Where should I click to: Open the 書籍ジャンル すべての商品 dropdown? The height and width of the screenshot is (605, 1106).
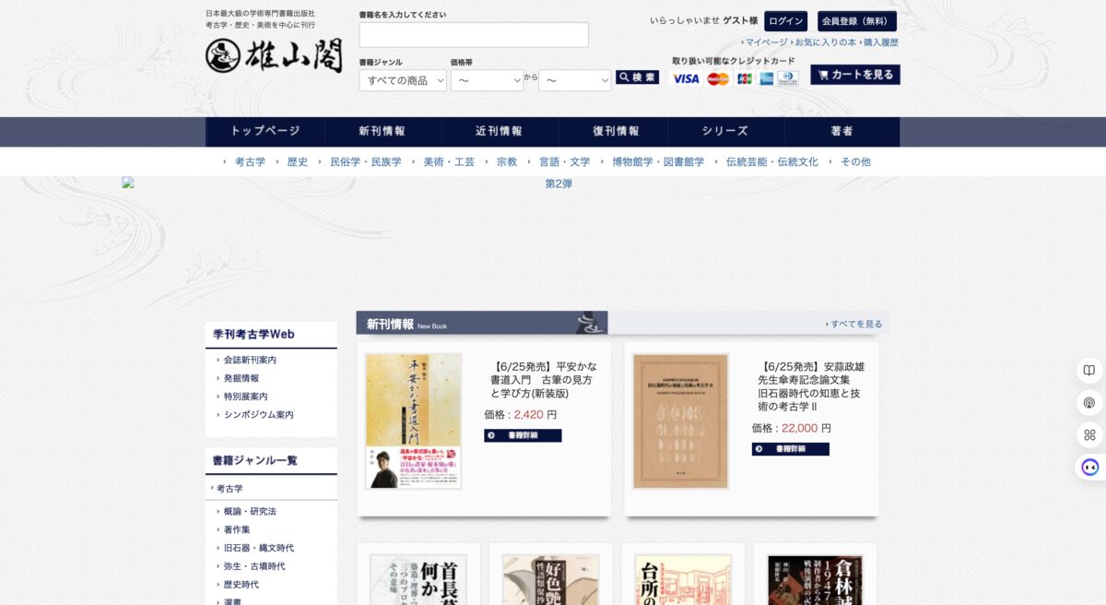click(x=403, y=80)
